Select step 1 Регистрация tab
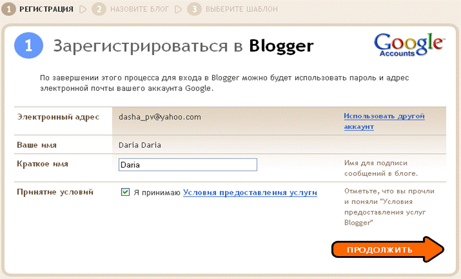Viewport: 461px width, 279px height. coord(37,9)
